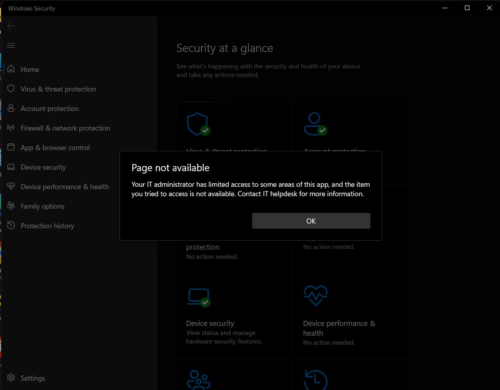The height and width of the screenshot is (390, 500).
Task: Click the Device security laptop tile icon
Action: coord(199,298)
